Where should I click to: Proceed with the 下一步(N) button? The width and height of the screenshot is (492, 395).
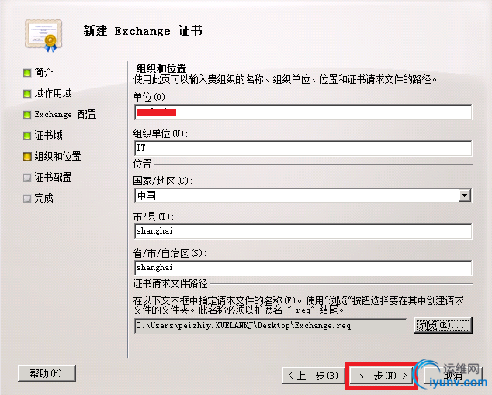pos(380,376)
